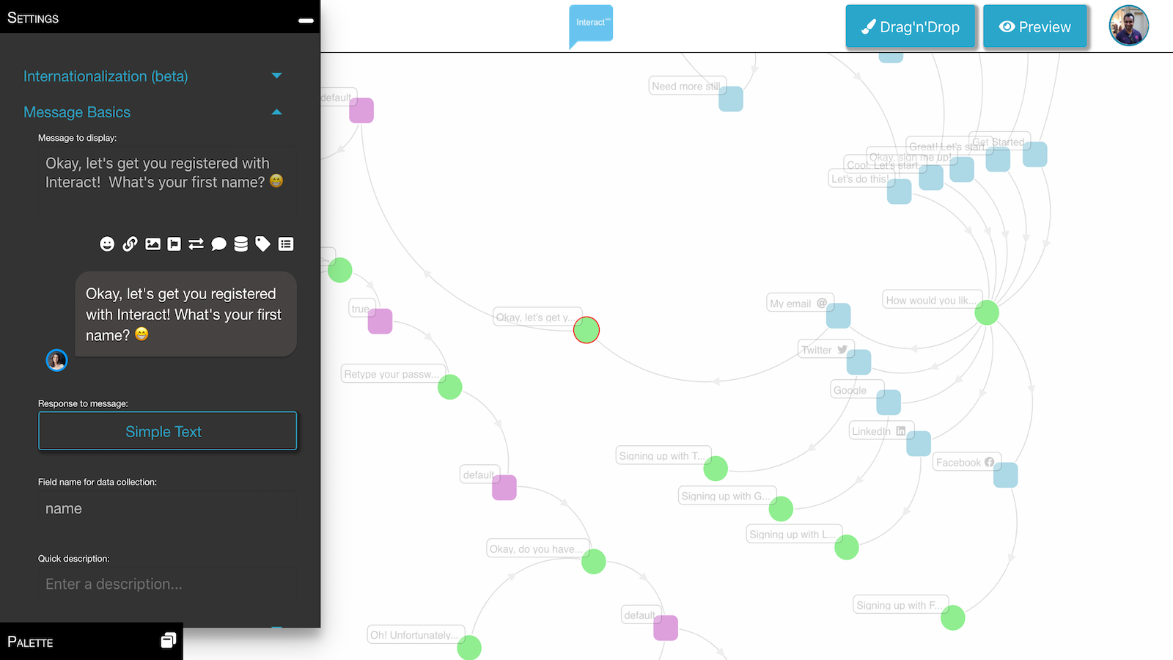Select the 'Signing up with G...' green node

coord(781,509)
